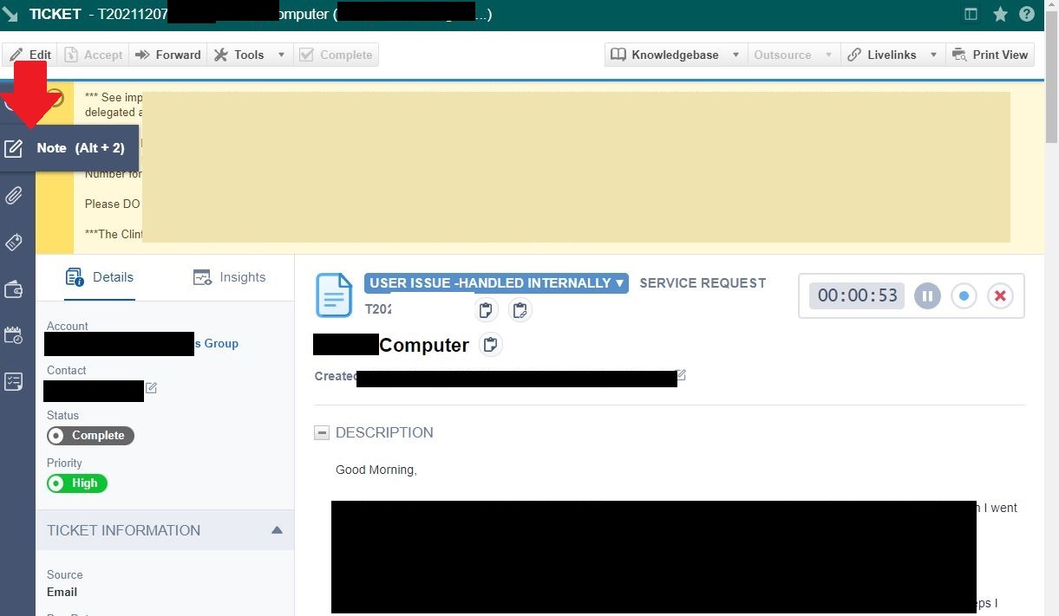The width and height of the screenshot is (1059, 616).
Task: Click the star favorite icon in title bar
Action: (x=1000, y=14)
